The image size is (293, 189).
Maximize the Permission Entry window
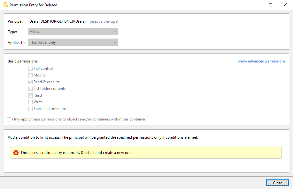tap(271, 5)
